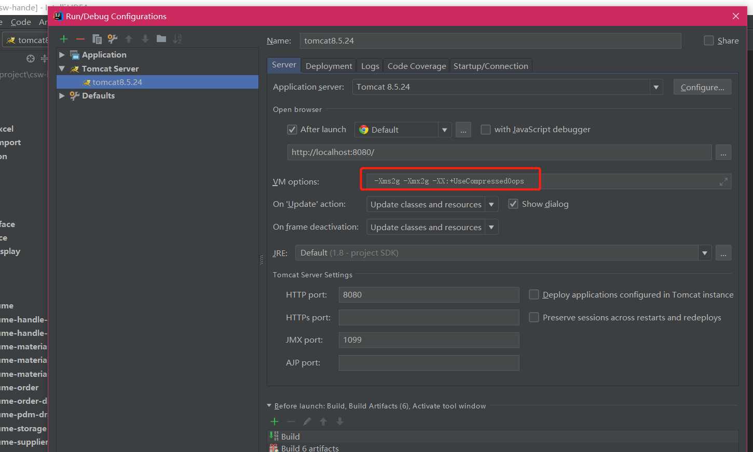Expand the Application tree node
This screenshot has width=753, height=452.
coord(62,55)
